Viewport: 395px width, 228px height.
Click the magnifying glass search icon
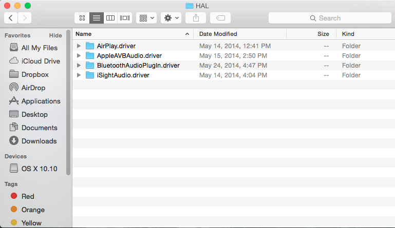tap(313, 18)
